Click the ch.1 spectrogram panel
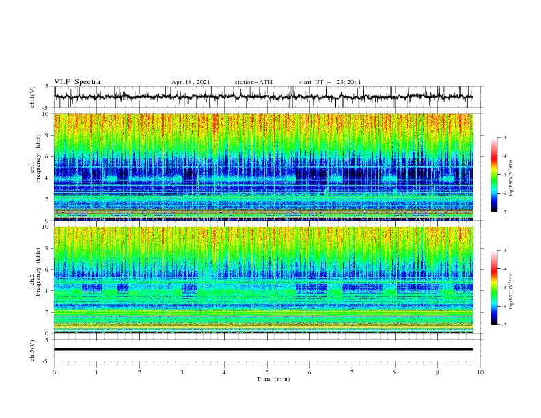The image size is (541, 418). click(x=264, y=167)
